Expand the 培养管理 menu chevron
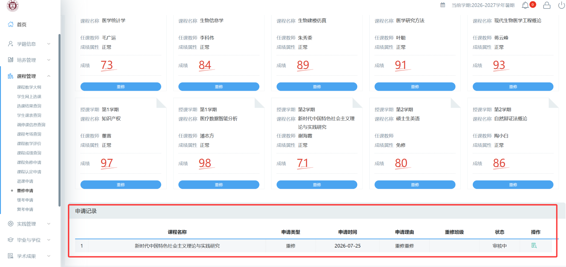The image size is (566, 267). (x=49, y=60)
